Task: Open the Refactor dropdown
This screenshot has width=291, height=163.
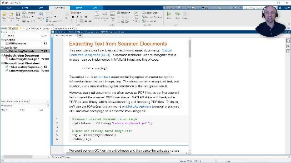Action: [x=124, y=13]
